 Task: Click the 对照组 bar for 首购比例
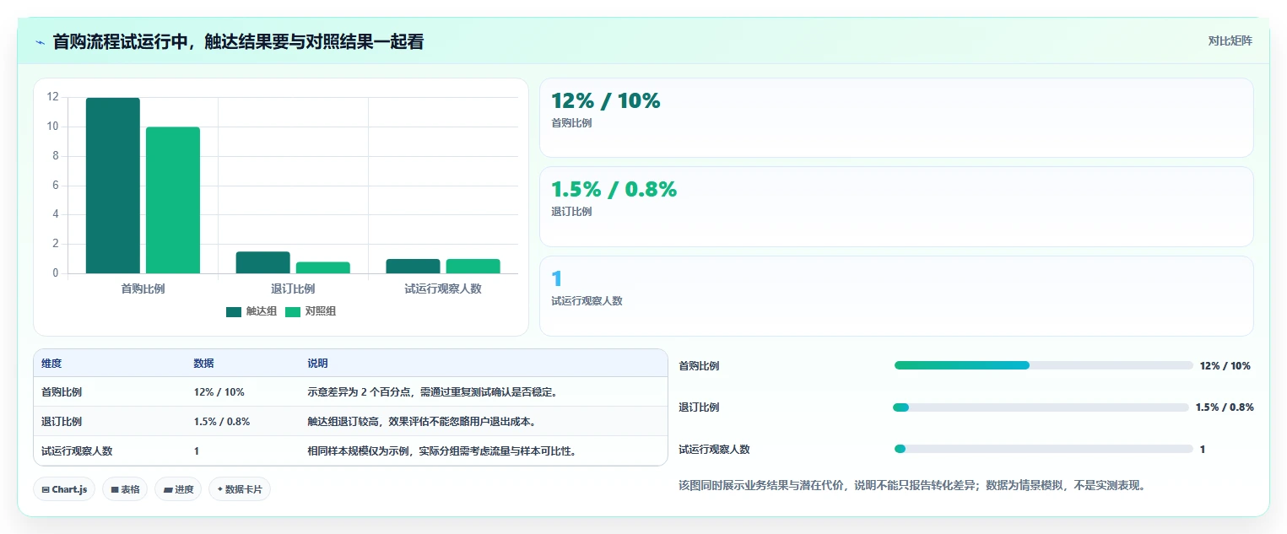pyautogui.click(x=173, y=200)
